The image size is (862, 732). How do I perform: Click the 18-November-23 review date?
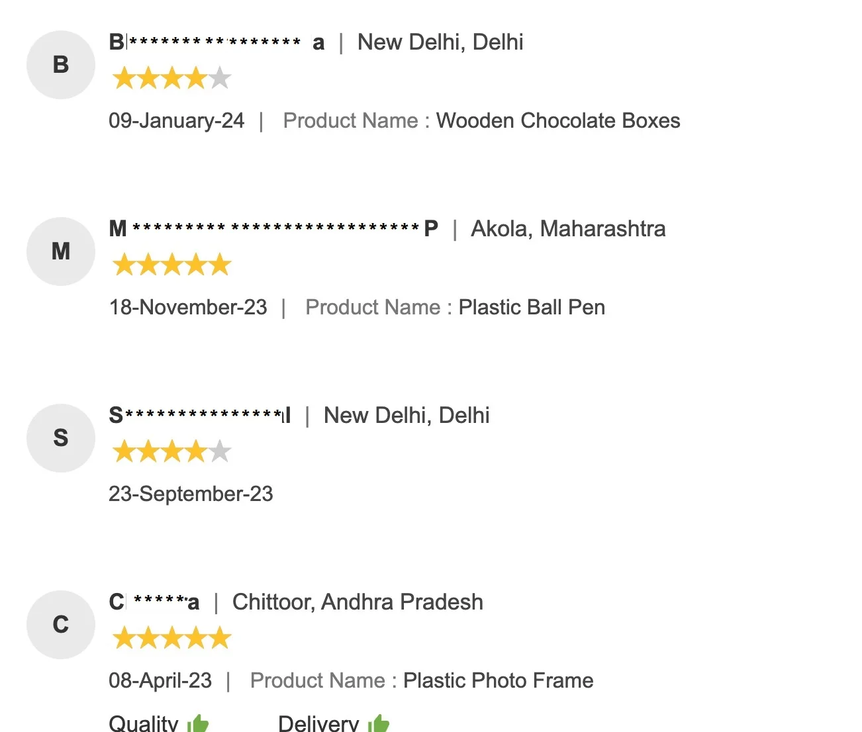click(188, 308)
